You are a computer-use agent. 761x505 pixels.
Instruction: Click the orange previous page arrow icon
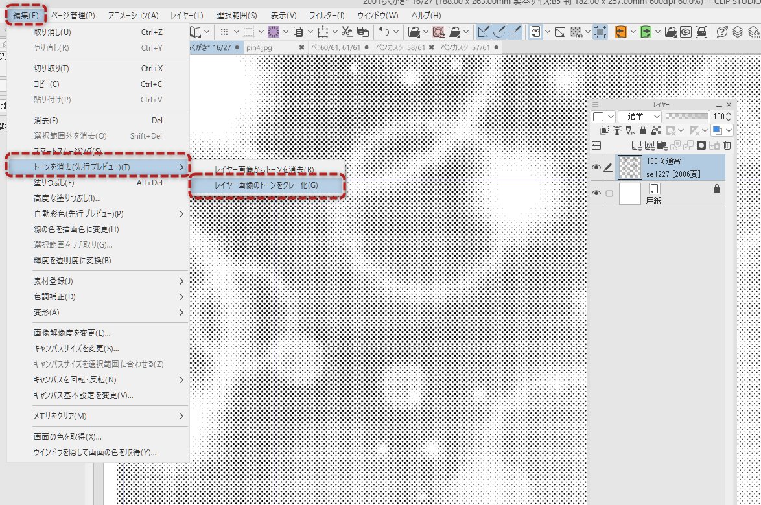tap(621, 32)
